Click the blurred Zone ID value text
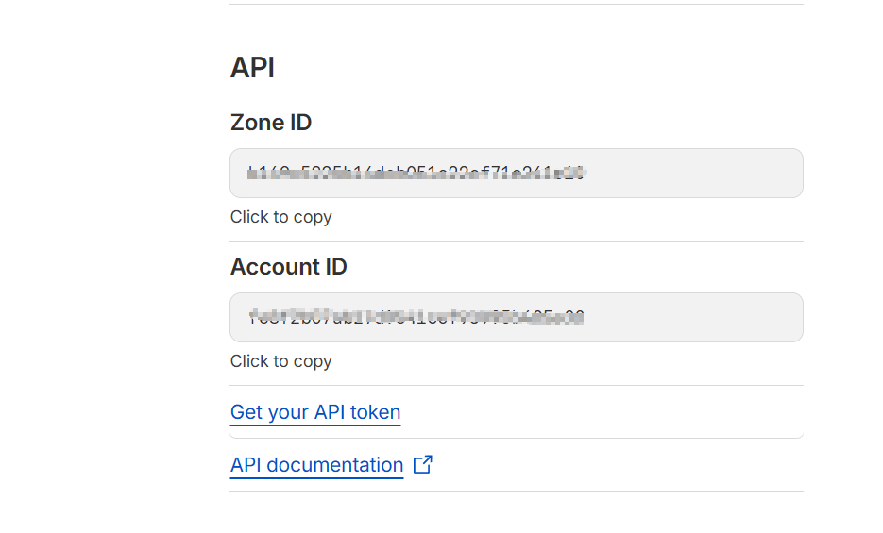Screen dimensions: 883x533 click(x=416, y=173)
